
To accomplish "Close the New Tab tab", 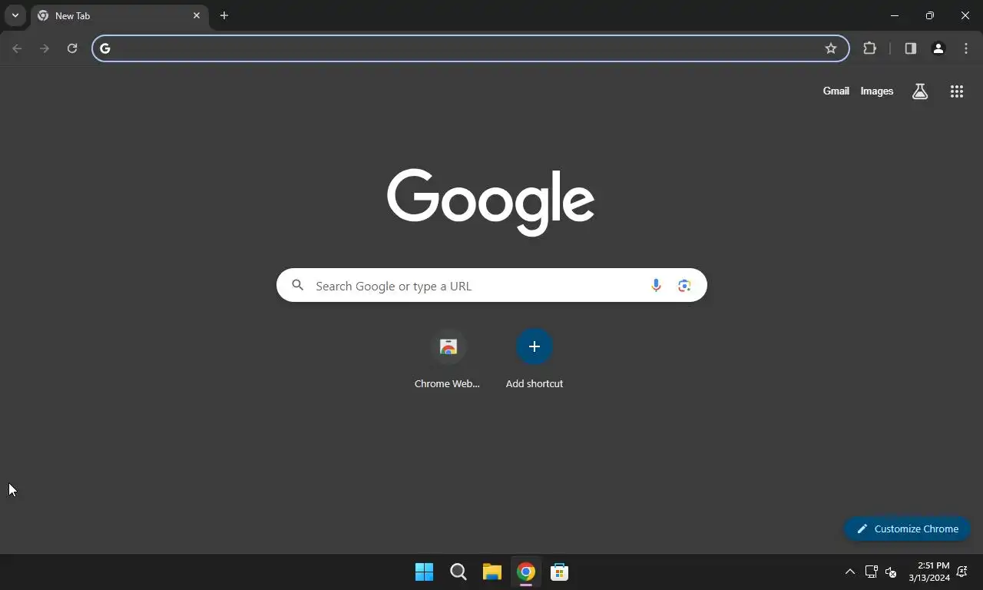I will click(197, 15).
